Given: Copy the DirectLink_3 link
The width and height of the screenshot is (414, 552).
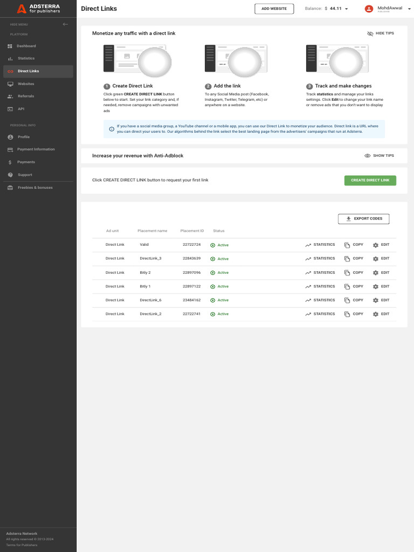Looking at the screenshot, I should 354,258.
